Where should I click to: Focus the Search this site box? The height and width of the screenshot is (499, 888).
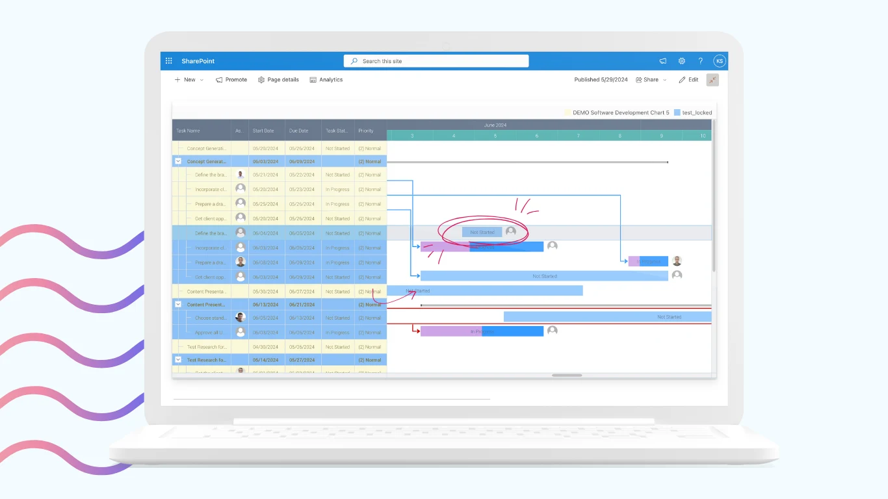tap(436, 61)
